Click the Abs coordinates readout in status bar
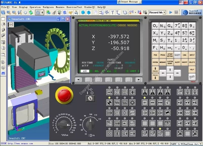This screenshot has height=146, width=203. [x=149, y=144]
